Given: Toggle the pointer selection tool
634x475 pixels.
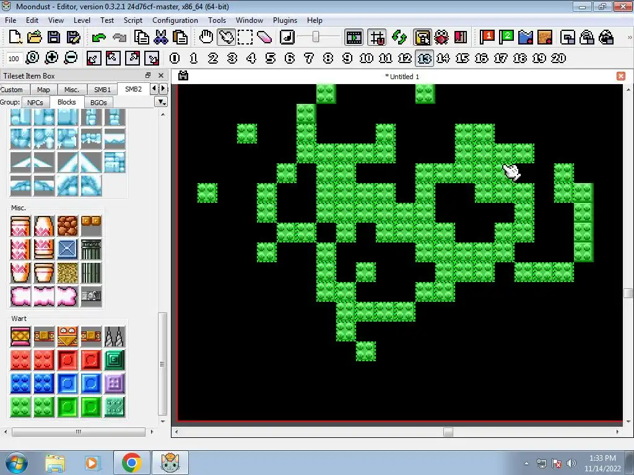Looking at the screenshot, I should pos(225,37).
